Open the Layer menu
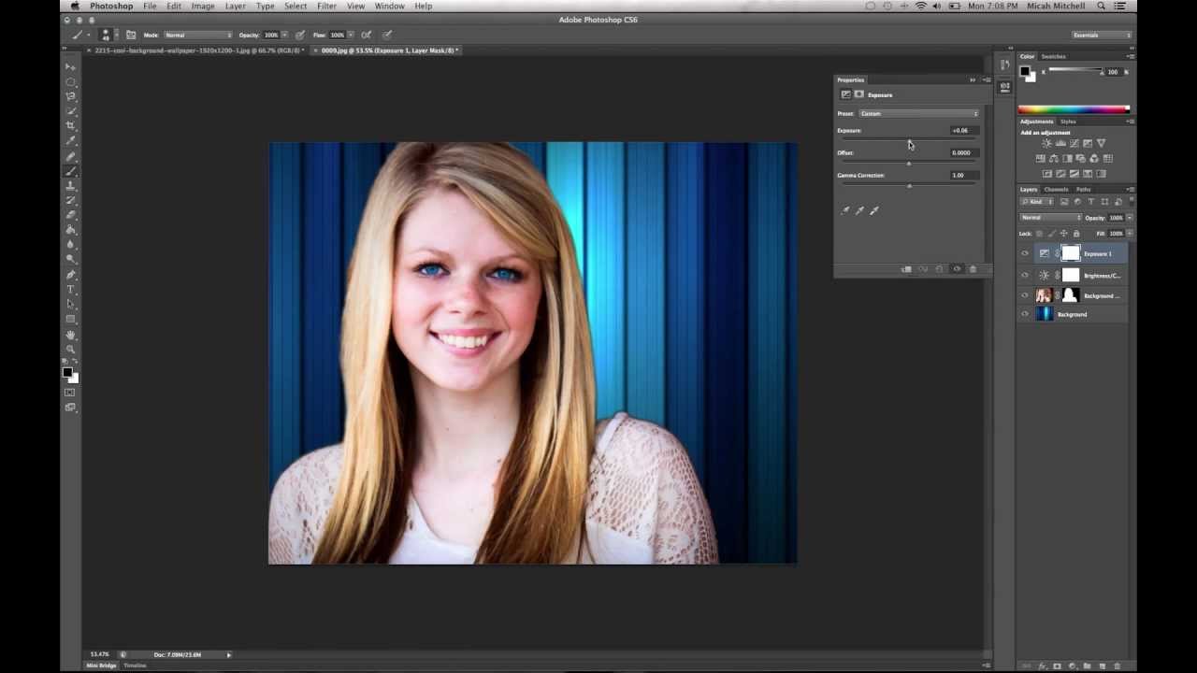Viewport: 1197px width, 673px height. click(x=236, y=6)
